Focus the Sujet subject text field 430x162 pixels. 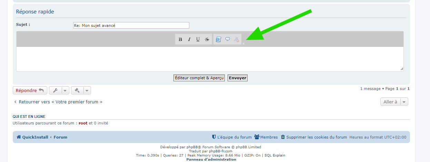(x=131, y=26)
